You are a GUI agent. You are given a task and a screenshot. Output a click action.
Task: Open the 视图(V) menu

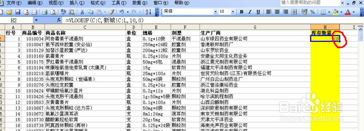[56, 3]
